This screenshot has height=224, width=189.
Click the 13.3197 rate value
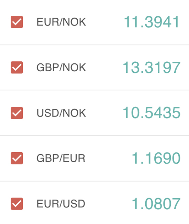pos(152,67)
